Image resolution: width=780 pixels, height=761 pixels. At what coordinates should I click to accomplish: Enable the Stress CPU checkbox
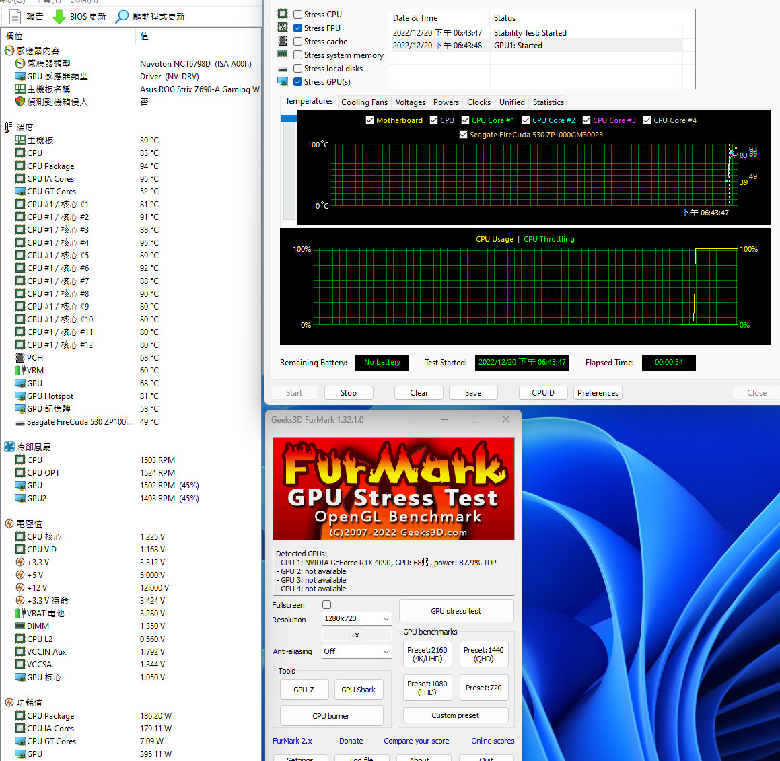pyautogui.click(x=297, y=14)
